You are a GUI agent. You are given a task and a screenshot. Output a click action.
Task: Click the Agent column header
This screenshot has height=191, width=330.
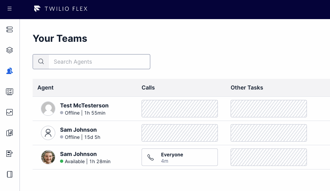pyautogui.click(x=45, y=88)
